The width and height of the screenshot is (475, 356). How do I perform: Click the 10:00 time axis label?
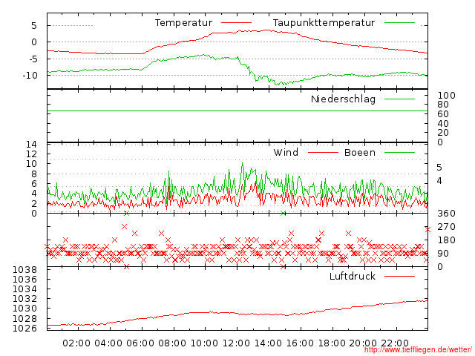[x=204, y=343]
